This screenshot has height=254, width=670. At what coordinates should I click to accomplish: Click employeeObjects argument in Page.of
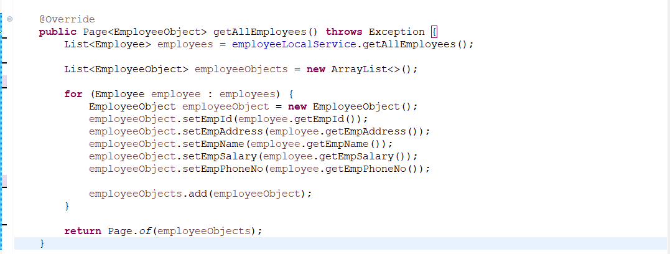point(204,231)
